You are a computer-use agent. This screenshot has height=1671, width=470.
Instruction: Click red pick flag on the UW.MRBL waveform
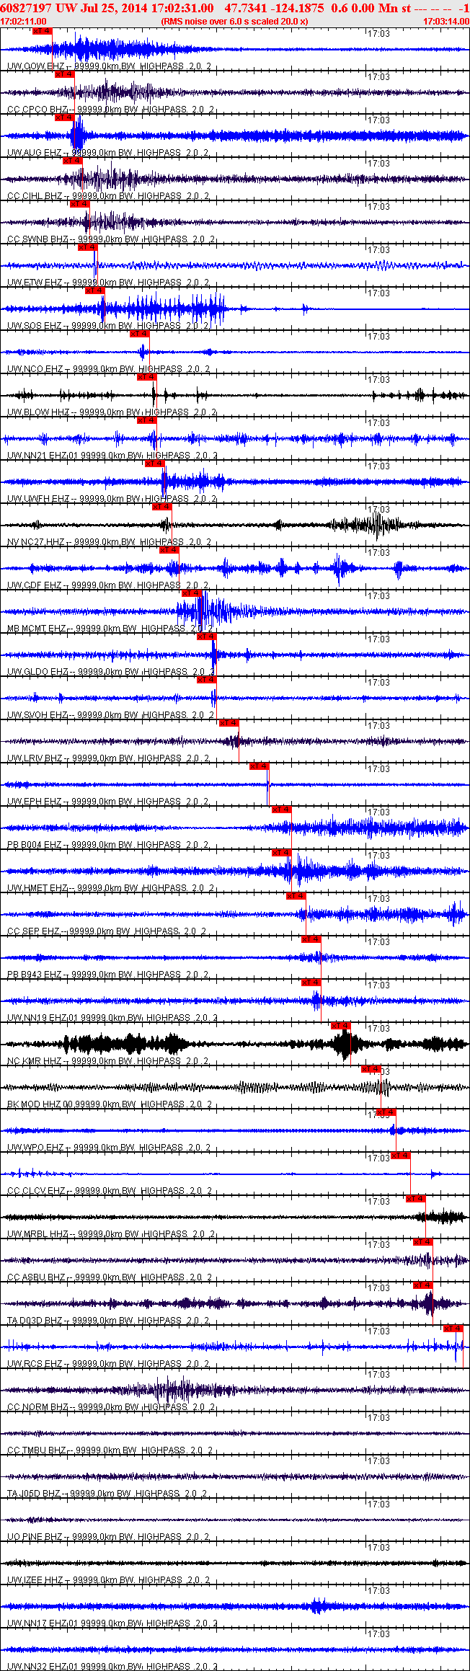416,1199
